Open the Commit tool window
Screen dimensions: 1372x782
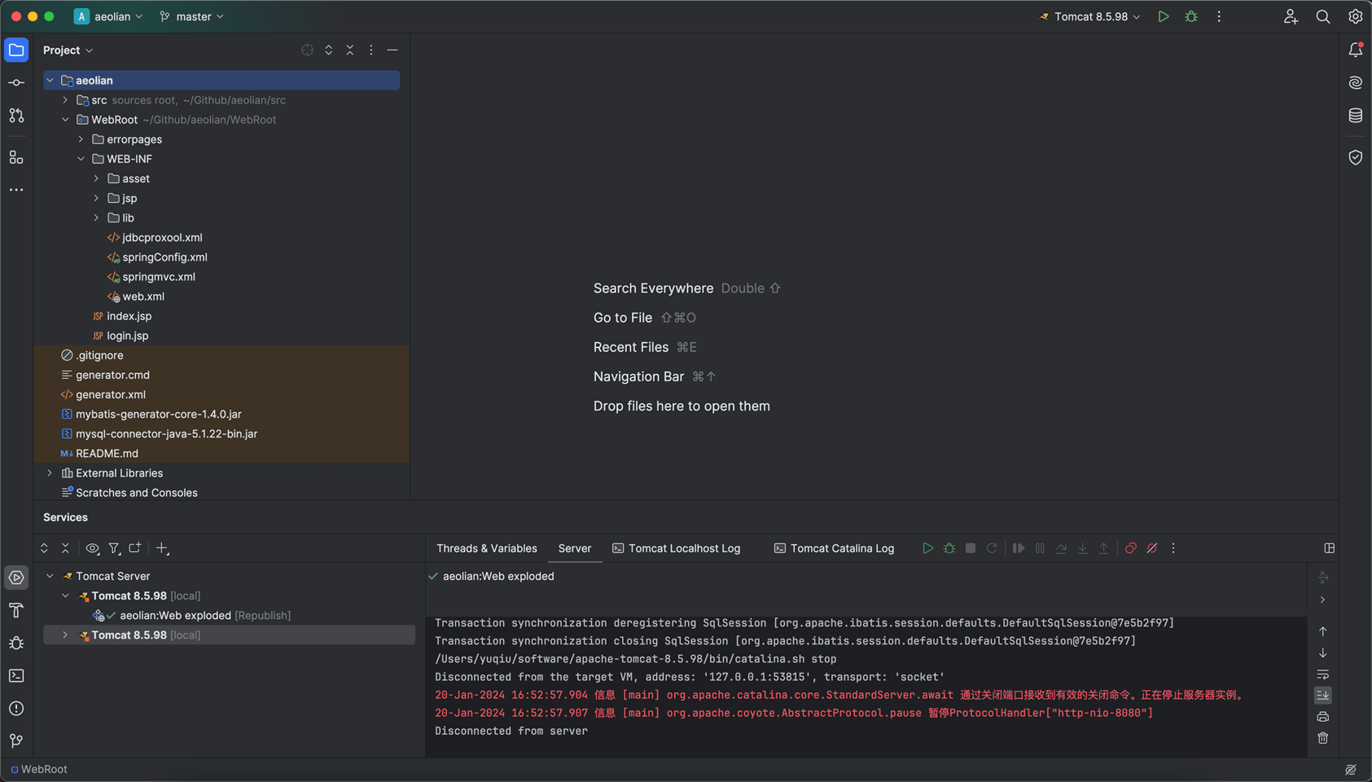point(16,83)
